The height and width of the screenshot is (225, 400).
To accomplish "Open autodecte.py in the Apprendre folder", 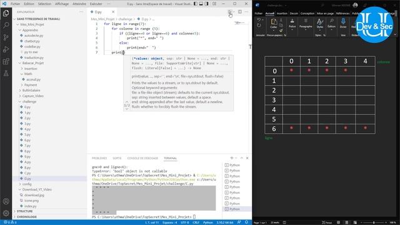I will click(x=33, y=36).
